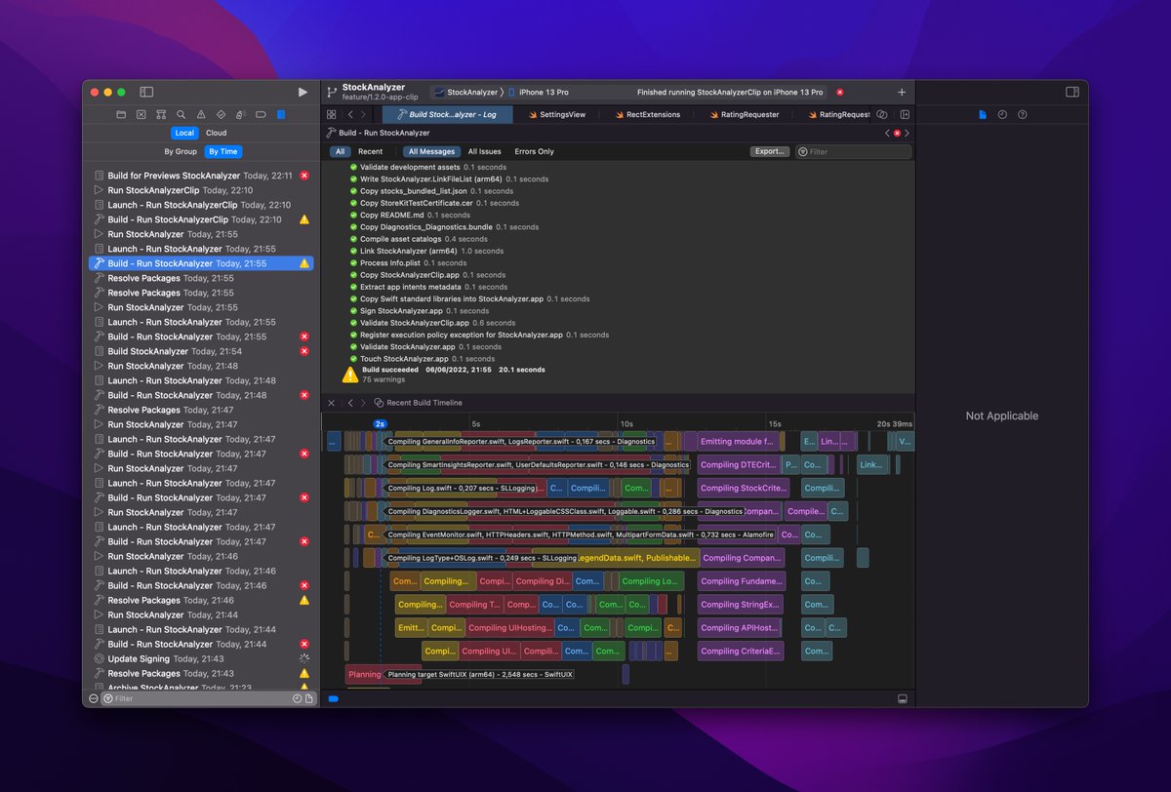
Task: Open the Quick Help inspector icon
Action: pos(1022,114)
